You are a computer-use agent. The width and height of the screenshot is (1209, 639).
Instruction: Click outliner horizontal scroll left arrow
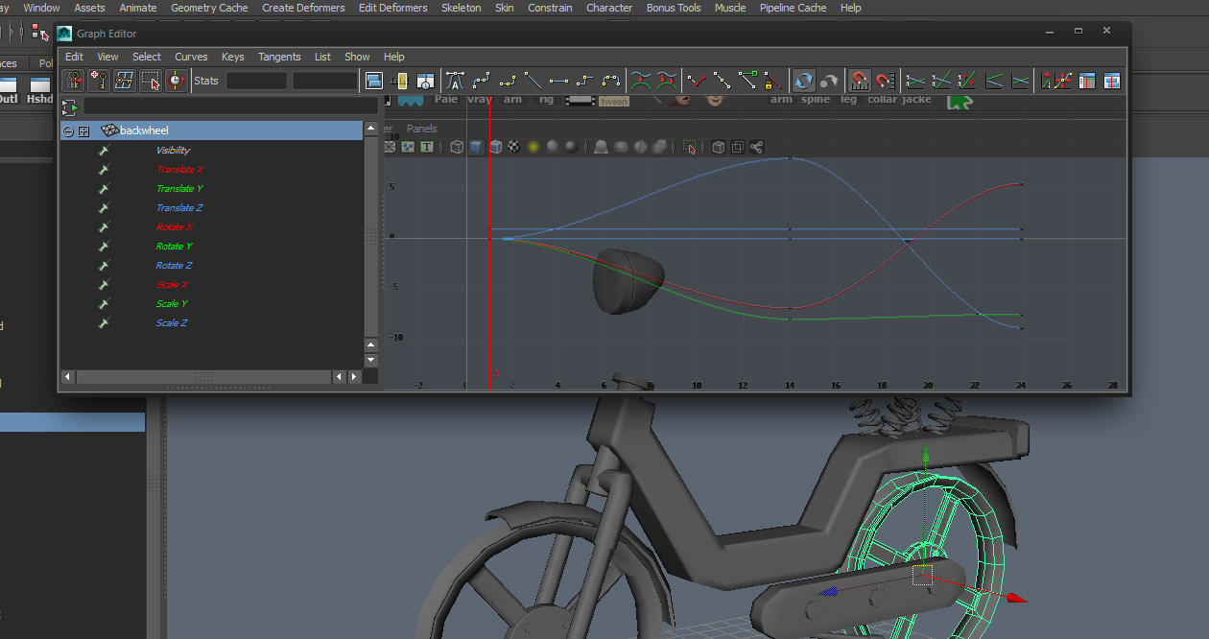tap(67, 377)
